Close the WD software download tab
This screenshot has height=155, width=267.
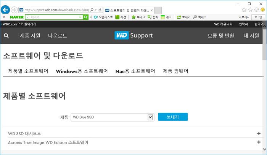click(151, 10)
